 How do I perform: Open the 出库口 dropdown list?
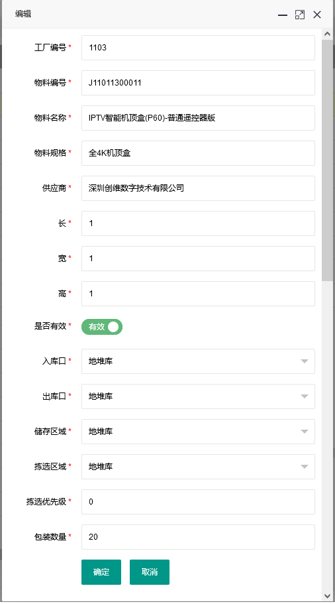click(198, 396)
